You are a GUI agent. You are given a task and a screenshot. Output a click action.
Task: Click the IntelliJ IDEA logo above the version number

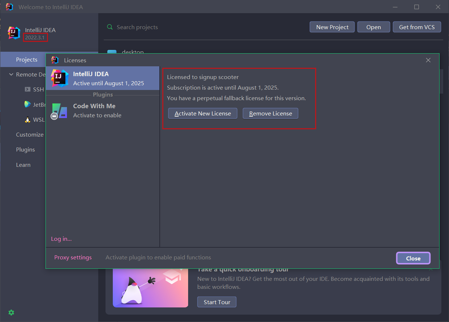point(14,33)
